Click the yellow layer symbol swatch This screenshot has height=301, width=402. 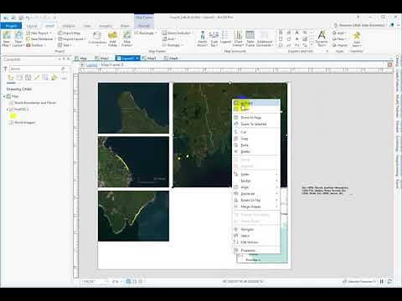(13, 116)
